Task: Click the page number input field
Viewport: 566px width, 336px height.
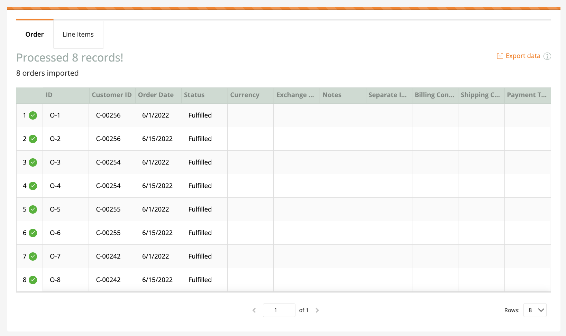Action: [279, 310]
